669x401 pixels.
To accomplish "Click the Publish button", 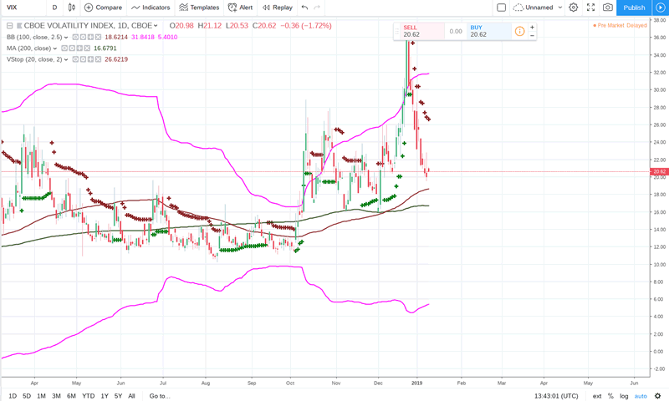I will click(x=634, y=8).
